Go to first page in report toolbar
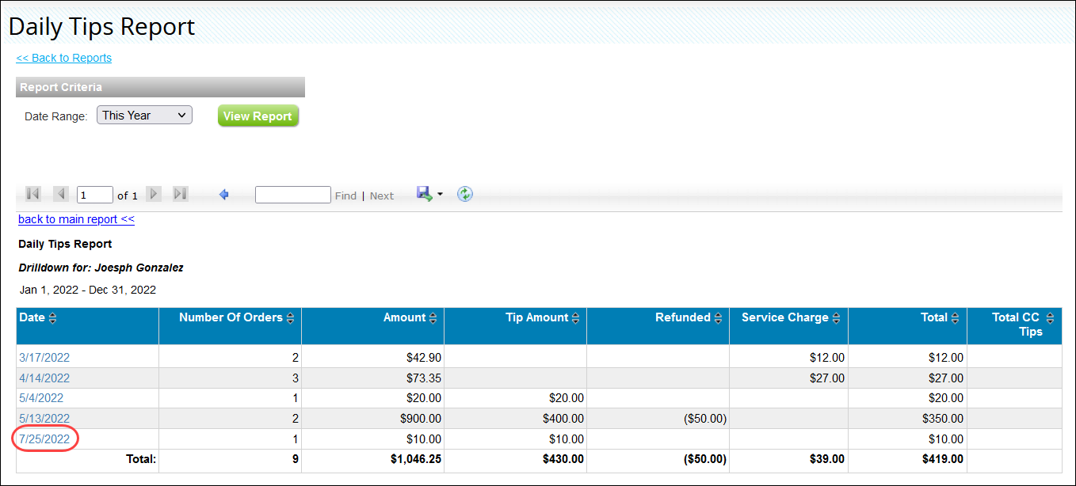 coord(33,194)
